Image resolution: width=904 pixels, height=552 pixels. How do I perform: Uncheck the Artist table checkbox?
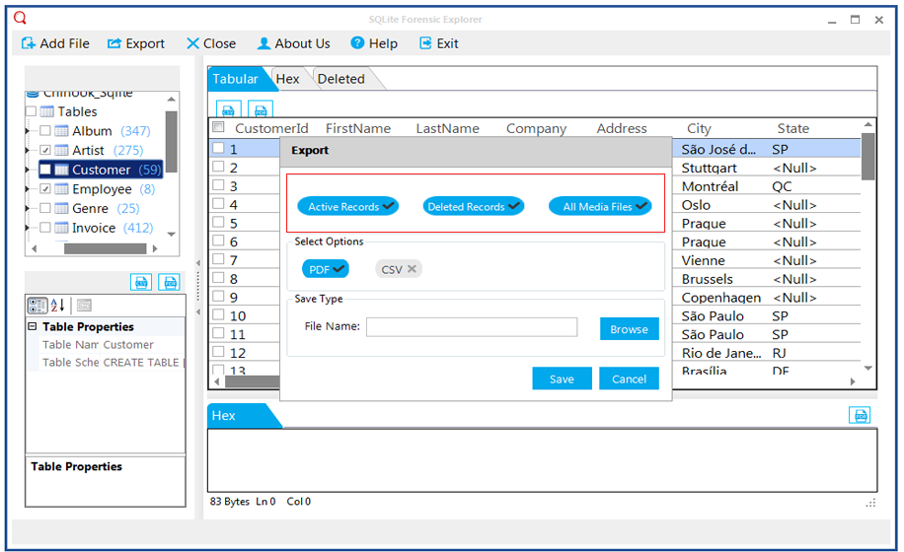pyautogui.click(x=45, y=150)
